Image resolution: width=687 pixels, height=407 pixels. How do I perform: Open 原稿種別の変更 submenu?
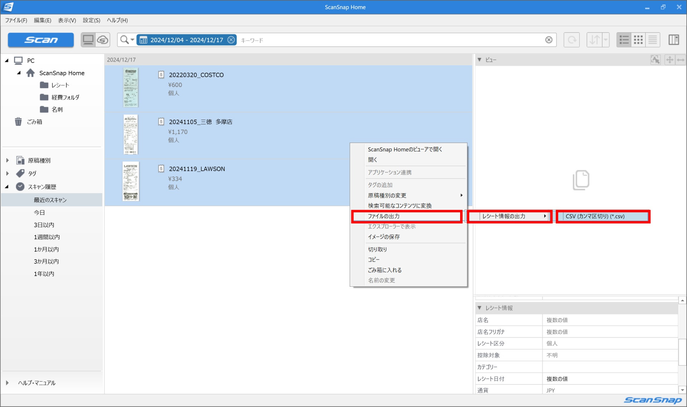coord(409,195)
